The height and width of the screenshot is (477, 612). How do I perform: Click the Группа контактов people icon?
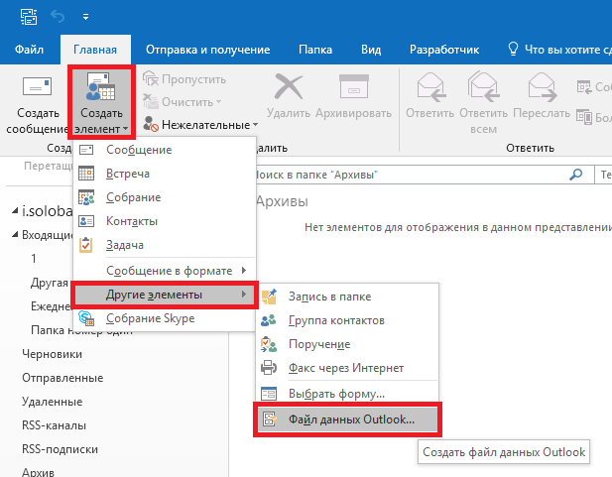click(x=269, y=320)
